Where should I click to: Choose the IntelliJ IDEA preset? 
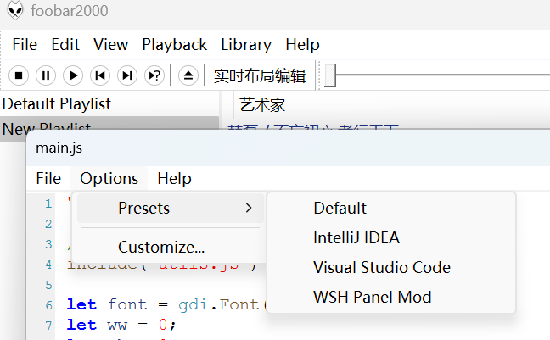tap(356, 237)
